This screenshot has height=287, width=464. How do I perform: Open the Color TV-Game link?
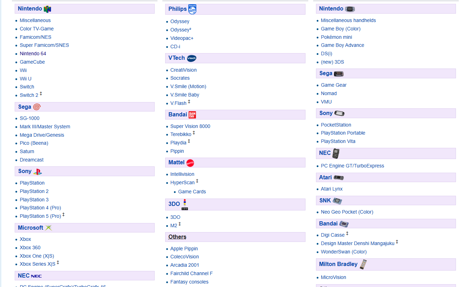37,29
